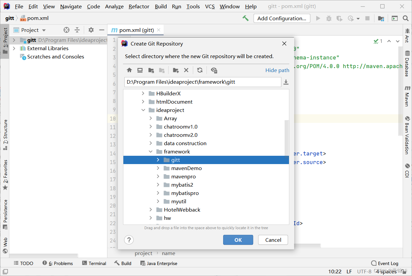Open the Persistence tool window

tap(5, 214)
